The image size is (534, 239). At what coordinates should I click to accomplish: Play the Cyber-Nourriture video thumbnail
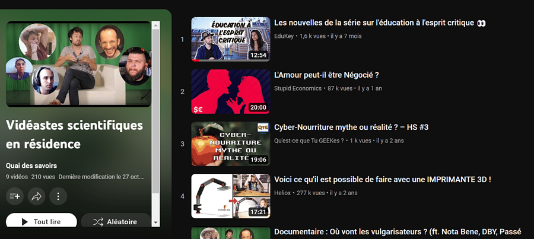coord(230,144)
